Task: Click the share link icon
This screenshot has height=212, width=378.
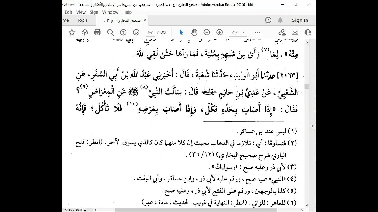Action: click(282, 32)
